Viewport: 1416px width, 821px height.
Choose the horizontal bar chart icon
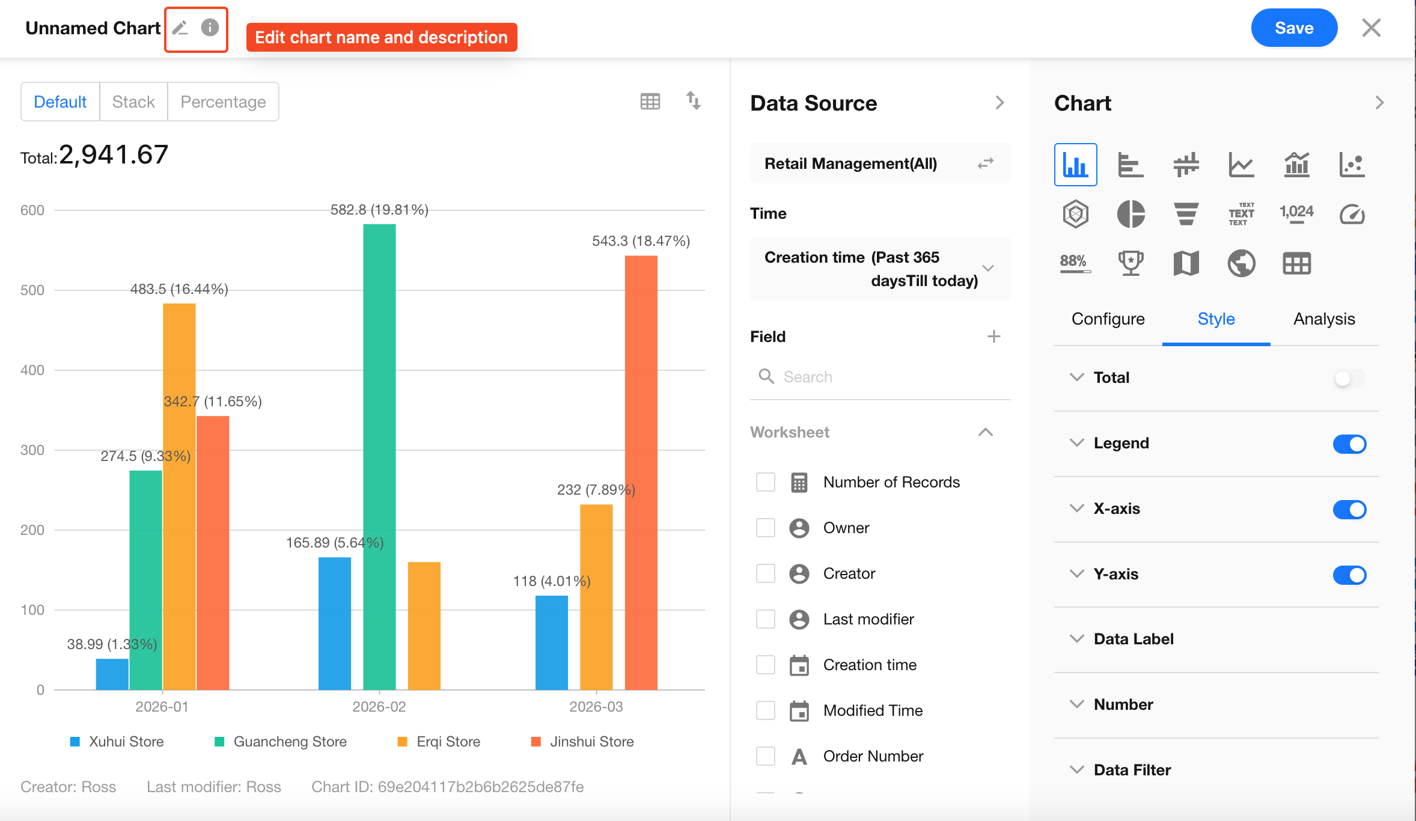coord(1131,165)
